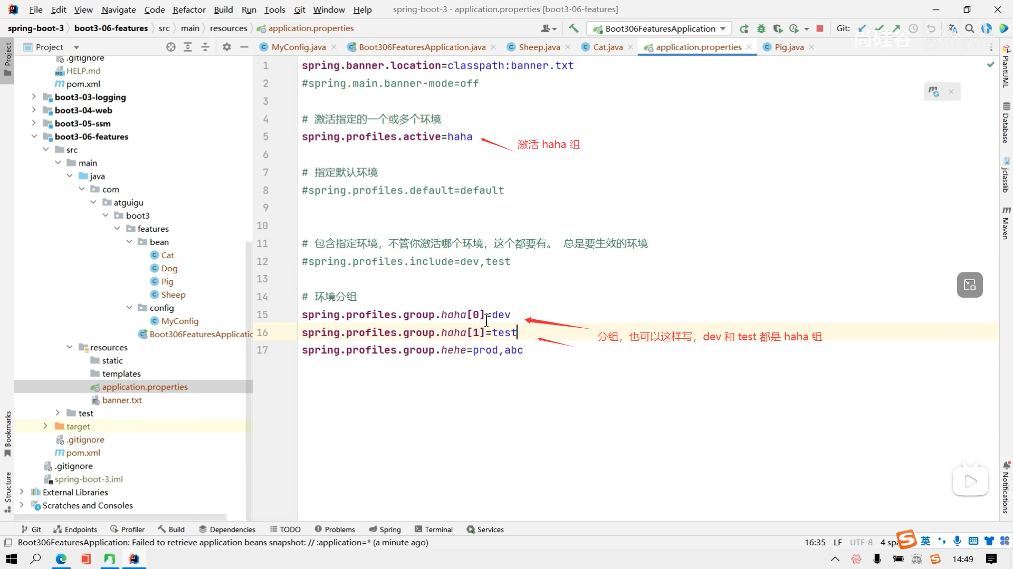Switch to the MyConfig.java tab

coord(298,47)
